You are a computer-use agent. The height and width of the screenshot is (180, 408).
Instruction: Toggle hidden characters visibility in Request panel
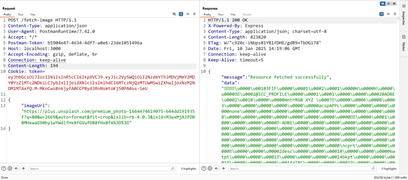coord(174,14)
